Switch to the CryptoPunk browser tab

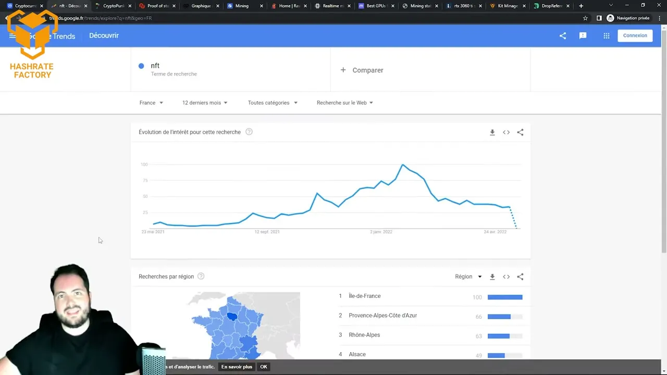(114, 6)
